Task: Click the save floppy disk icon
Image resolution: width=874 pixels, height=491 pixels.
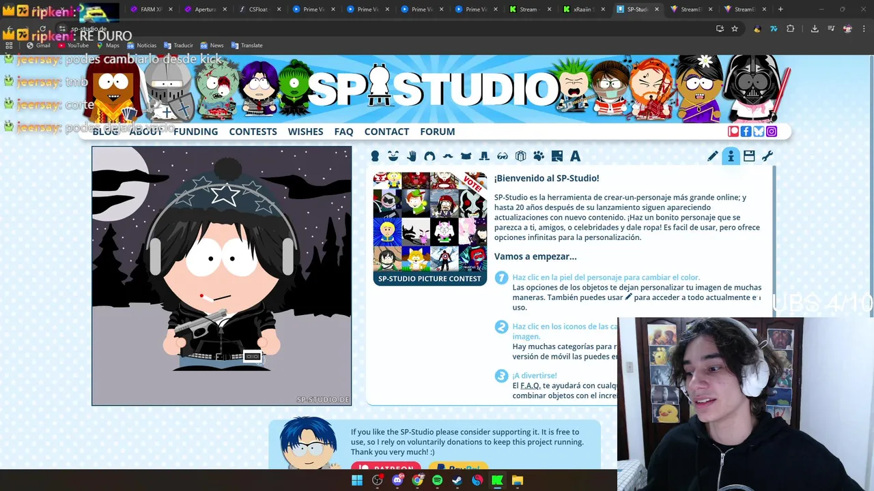Action: click(749, 156)
